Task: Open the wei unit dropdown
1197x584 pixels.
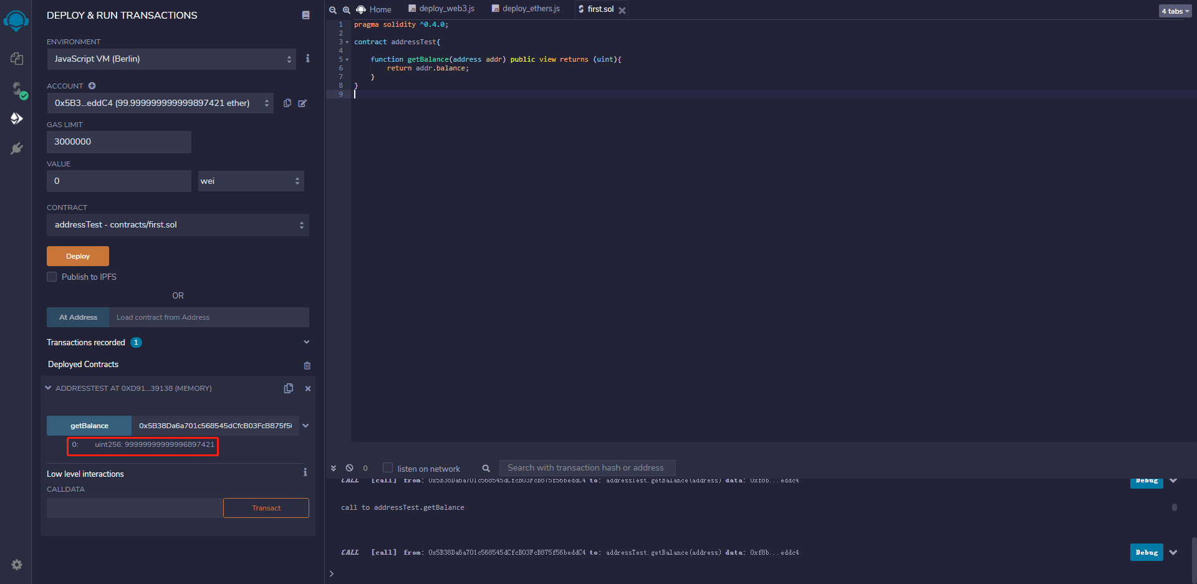Action: (x=251, y=181)
